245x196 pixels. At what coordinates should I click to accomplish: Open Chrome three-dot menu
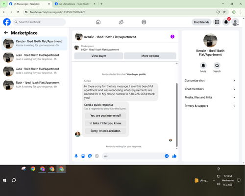click(x=241, y=12)
